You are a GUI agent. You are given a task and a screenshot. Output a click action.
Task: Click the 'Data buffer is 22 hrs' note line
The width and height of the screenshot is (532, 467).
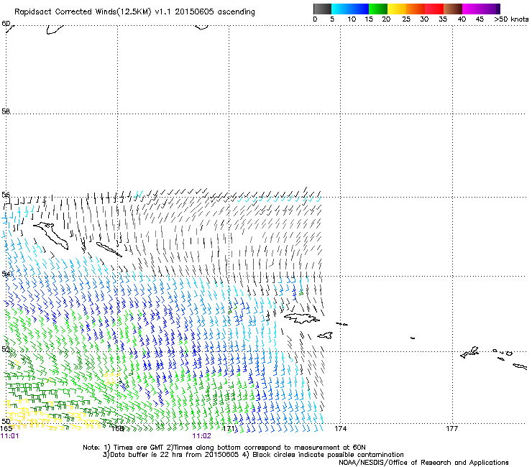253,455
